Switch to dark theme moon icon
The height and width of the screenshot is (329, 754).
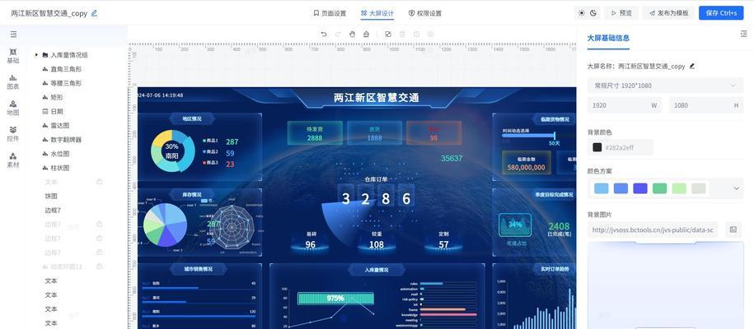coord(593,13)
